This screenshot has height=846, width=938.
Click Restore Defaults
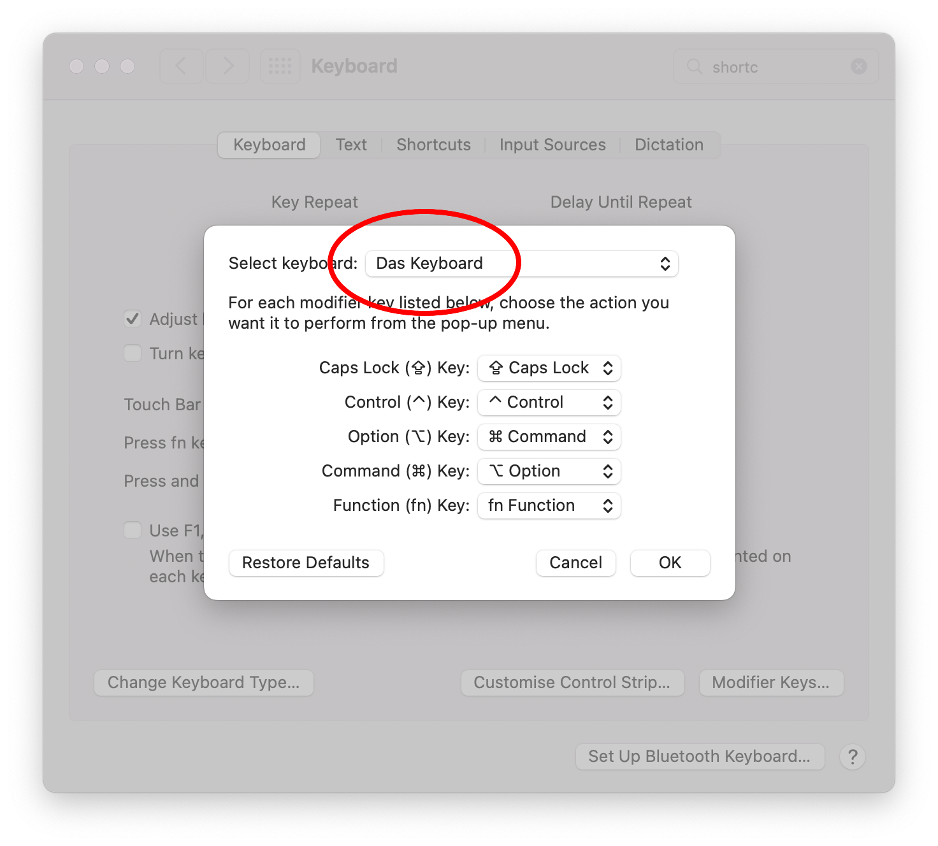tap(306, 563)
